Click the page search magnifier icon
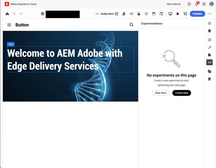This screenshot has height=168, width=216. pos(132,25)
